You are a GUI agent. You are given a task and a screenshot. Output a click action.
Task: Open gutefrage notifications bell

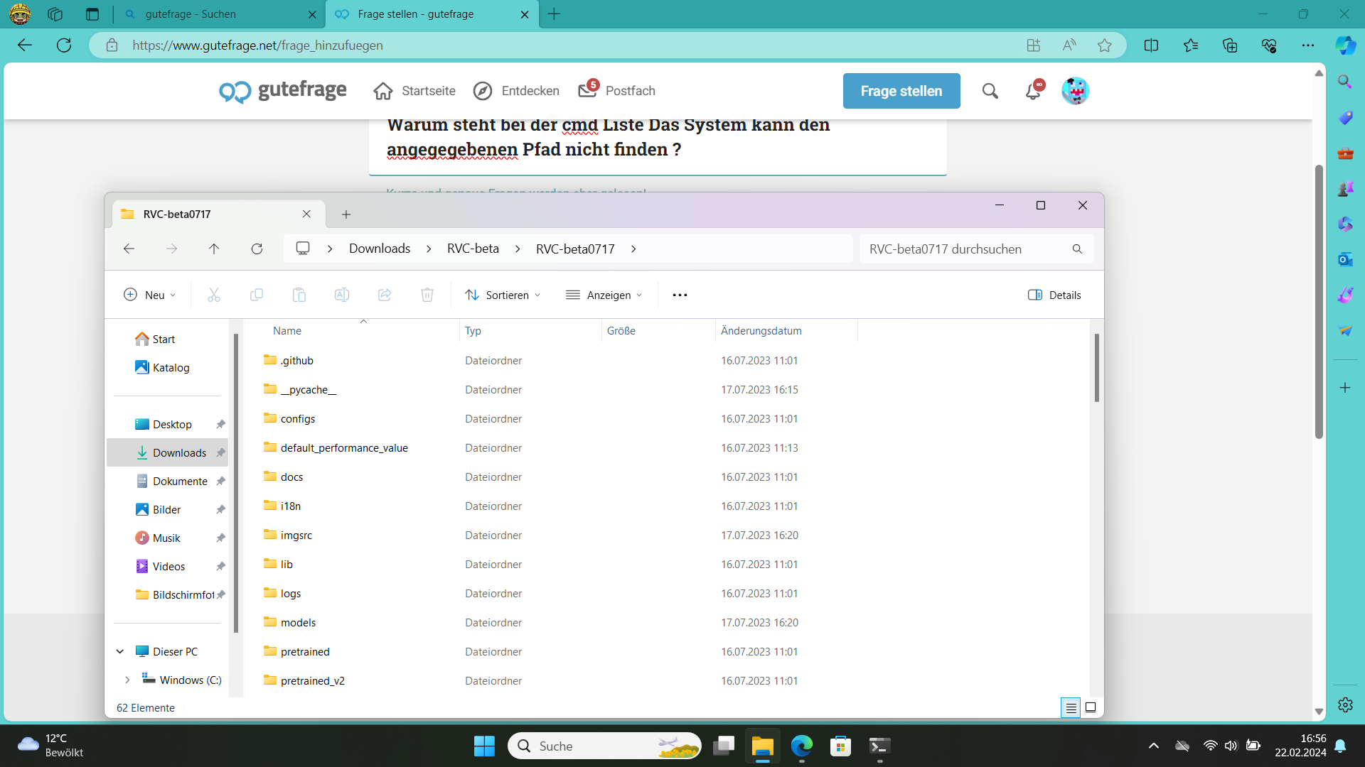point(1033,91)
